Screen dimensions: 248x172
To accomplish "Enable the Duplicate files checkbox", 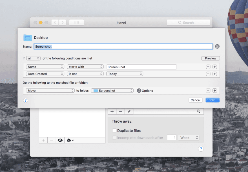I will 114,130.
